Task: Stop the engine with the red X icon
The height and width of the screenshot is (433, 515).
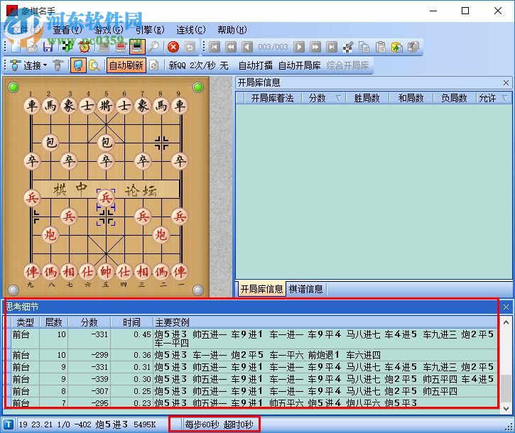Action: [173, 48]
